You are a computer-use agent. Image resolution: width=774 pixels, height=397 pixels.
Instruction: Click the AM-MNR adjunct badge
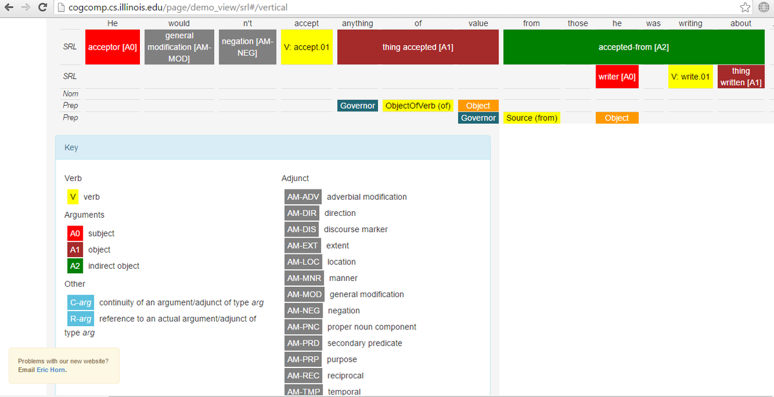(304, 278)
